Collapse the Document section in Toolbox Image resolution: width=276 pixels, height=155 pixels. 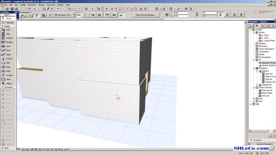pyautogui.click(x=3, y=87)
